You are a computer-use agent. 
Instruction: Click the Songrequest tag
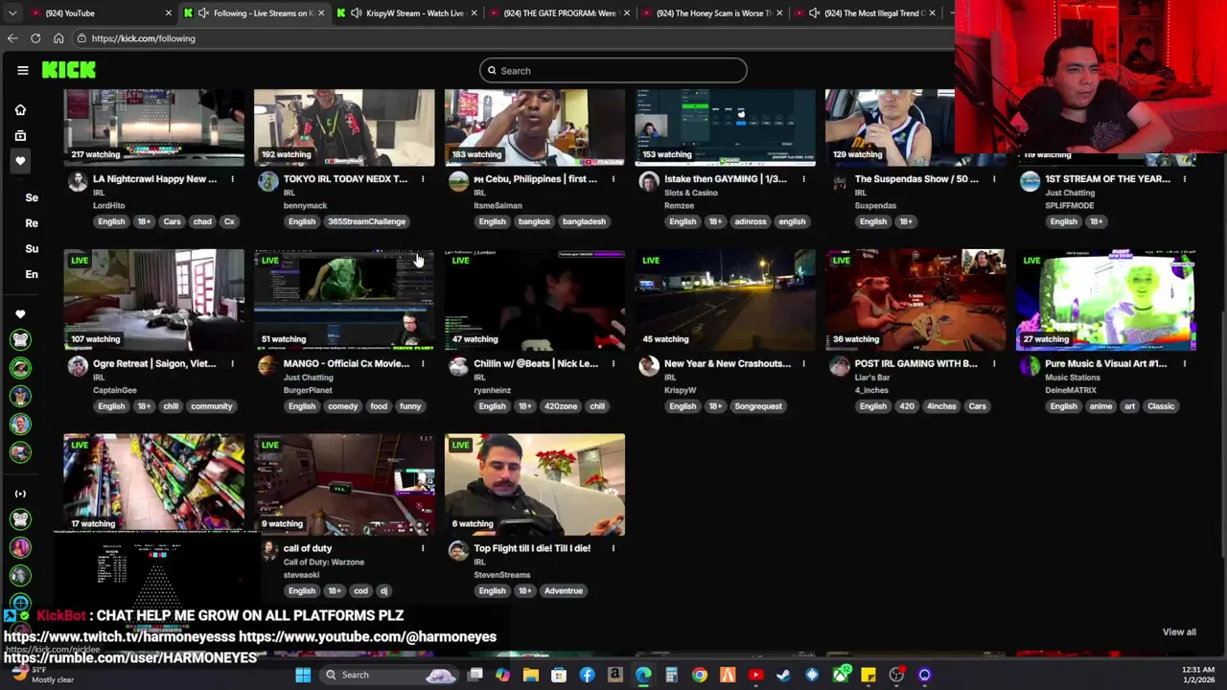coord(758,406)
